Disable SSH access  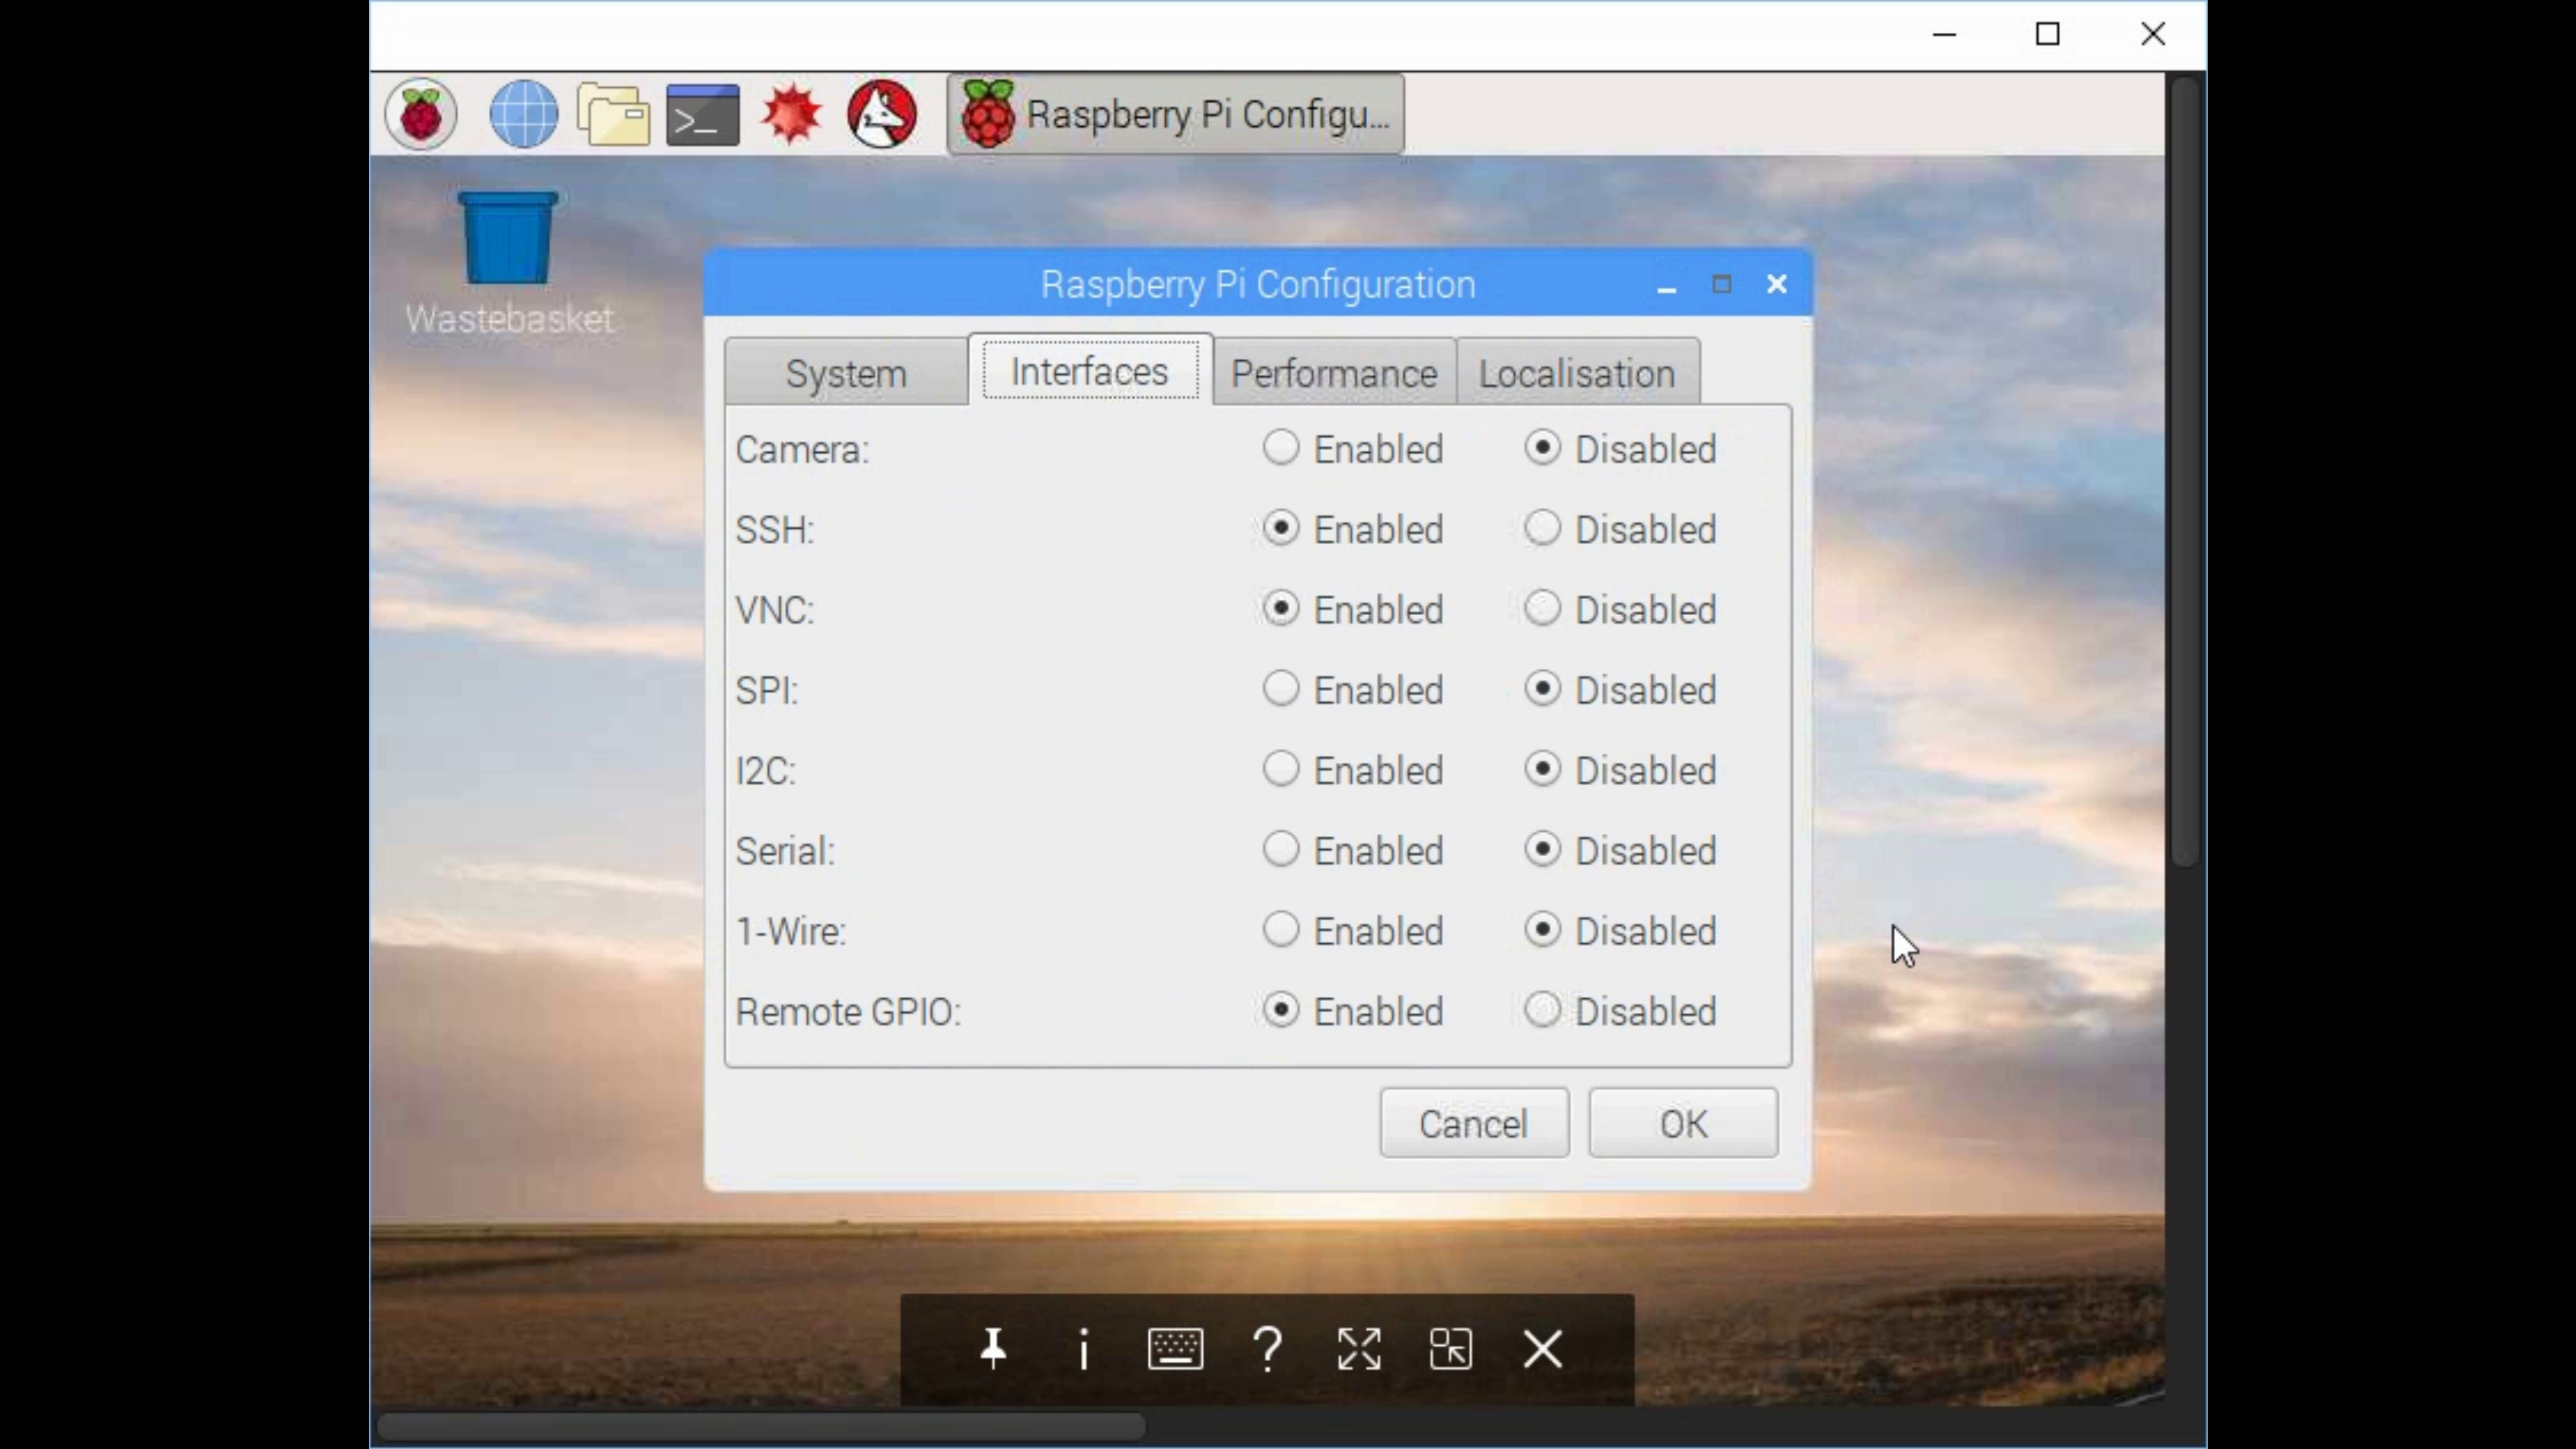click(1542, 528)
